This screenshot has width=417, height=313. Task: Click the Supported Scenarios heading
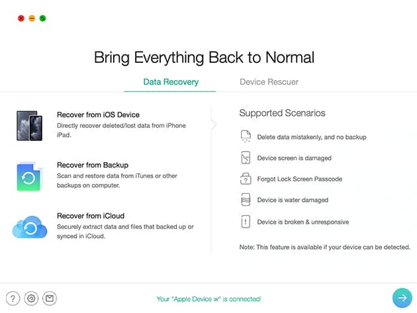pyautogui.click(x=282, y=113)
